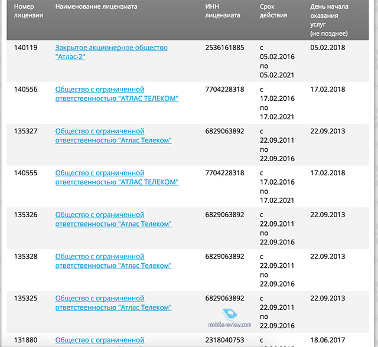Click INN 6829063892 in license 135327 row
The height and width of the screenshot is (347, 378).
(224, 131)
